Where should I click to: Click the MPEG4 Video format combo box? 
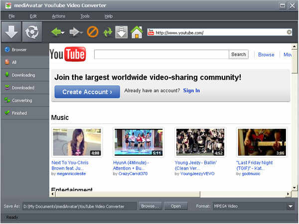(x=254, y=206)
